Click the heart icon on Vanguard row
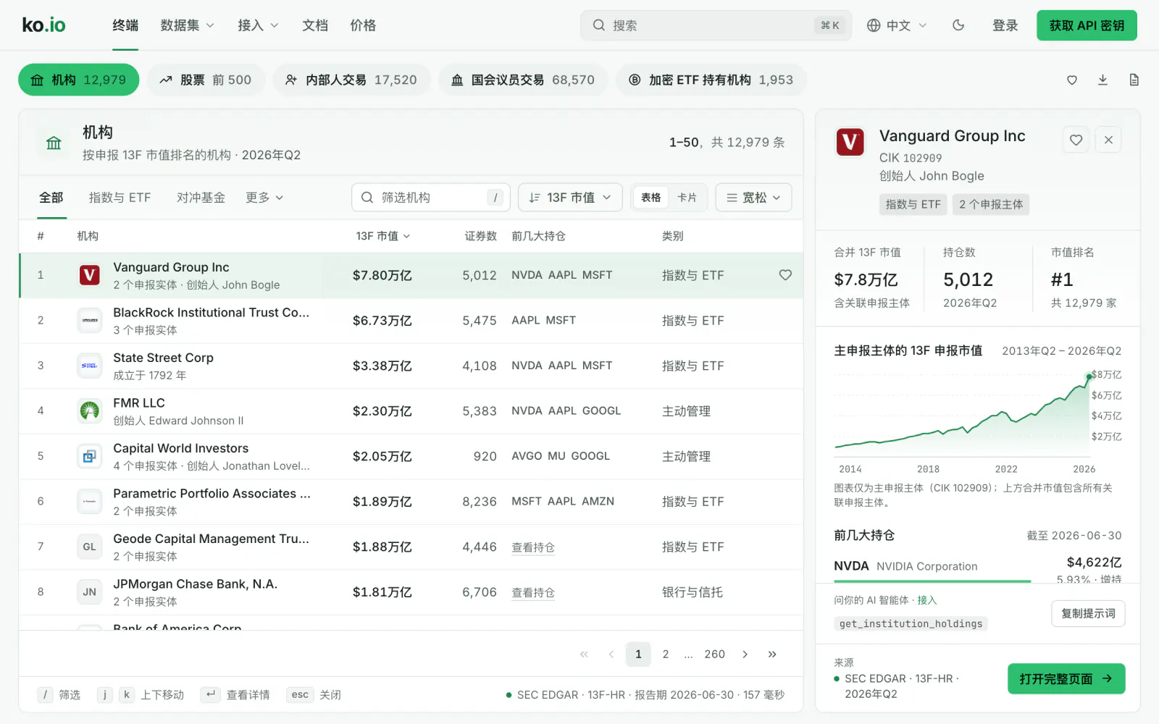This screenshot has width=1159, height=724. point(785,275)
